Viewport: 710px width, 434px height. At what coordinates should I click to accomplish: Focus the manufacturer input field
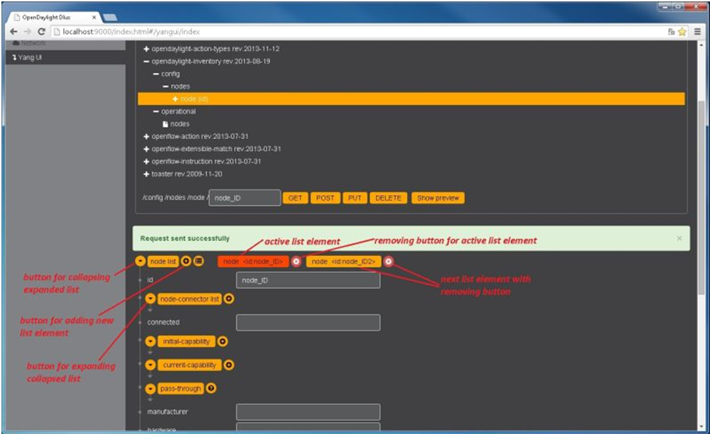click(x=308, y=412)
